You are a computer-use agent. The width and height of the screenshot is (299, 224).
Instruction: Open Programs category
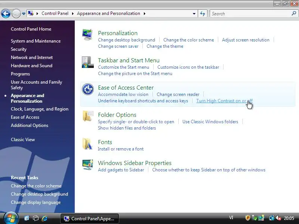(x=20, y=74)
